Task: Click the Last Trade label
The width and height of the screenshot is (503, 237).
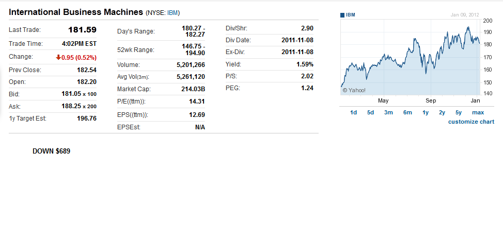Action: (25, 30)
